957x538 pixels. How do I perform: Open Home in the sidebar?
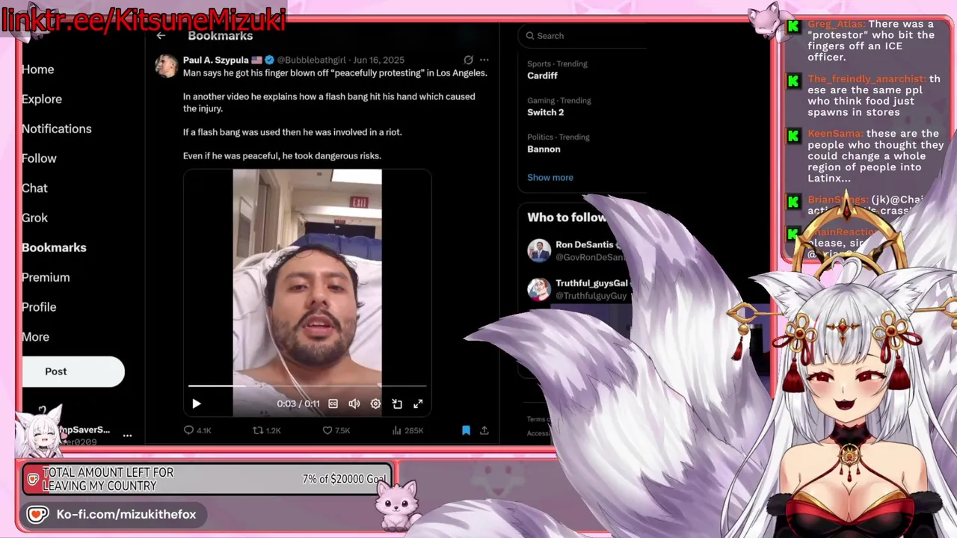[38, 69]
